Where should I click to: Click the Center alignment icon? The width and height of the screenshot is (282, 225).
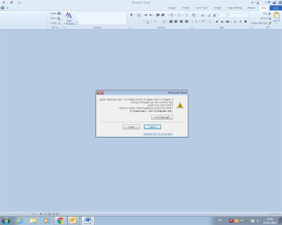click(x=181, y=21)
